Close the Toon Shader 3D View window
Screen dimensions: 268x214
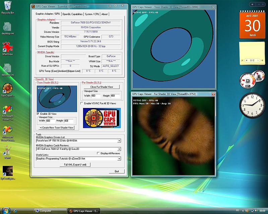(x=213, y=7)
